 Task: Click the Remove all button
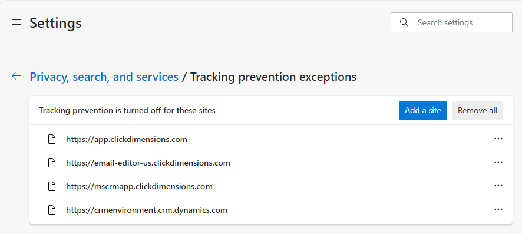pyautogui.click(x=477, y=110)
